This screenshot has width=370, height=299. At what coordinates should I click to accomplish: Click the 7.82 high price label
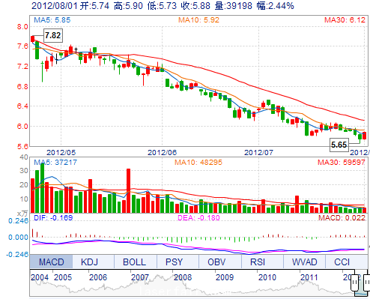[53, 35]
